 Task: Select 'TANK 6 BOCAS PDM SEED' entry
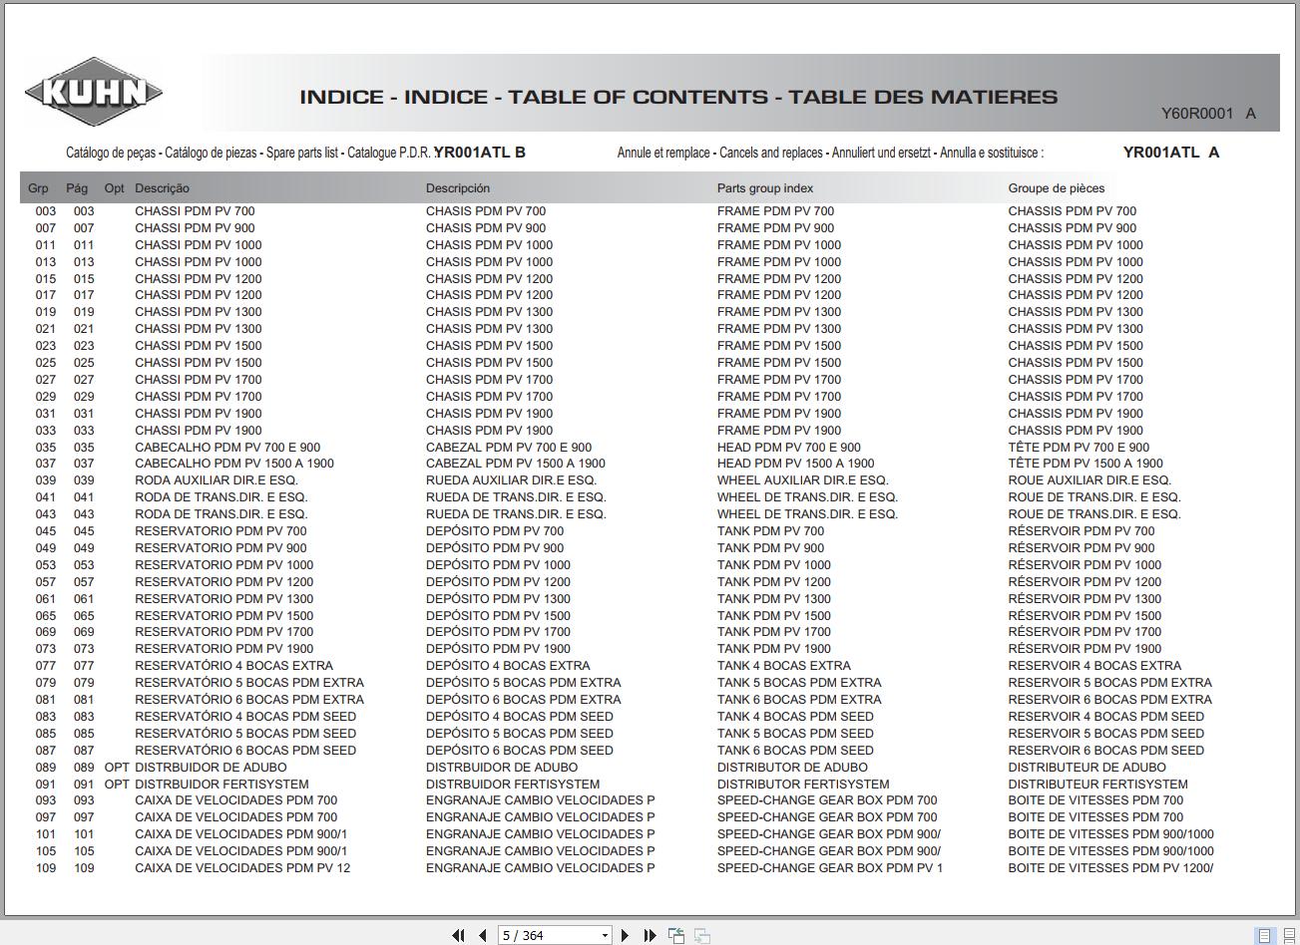click(795, 751)
